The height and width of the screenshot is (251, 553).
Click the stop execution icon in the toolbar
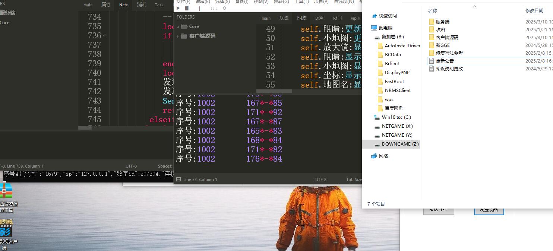pos(187,8)
